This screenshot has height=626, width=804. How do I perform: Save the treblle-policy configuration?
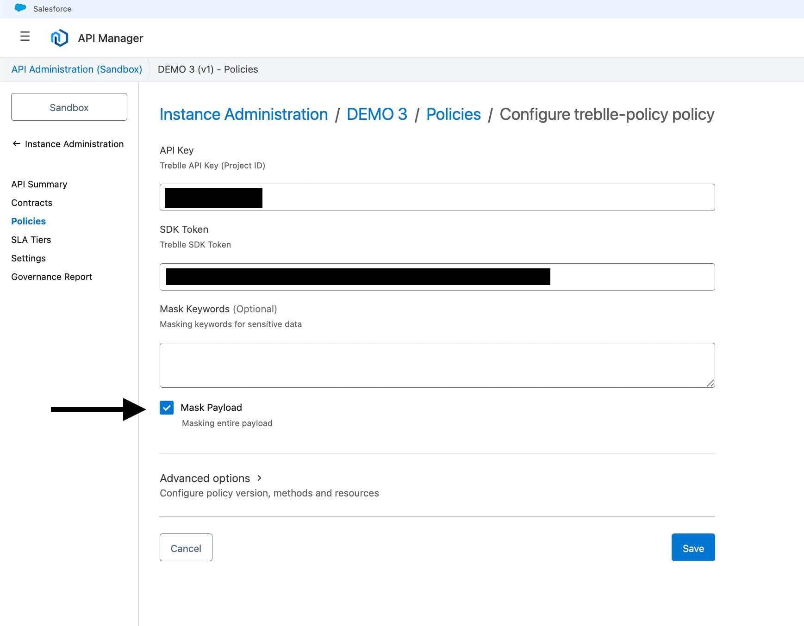click(x=692, y=548)
